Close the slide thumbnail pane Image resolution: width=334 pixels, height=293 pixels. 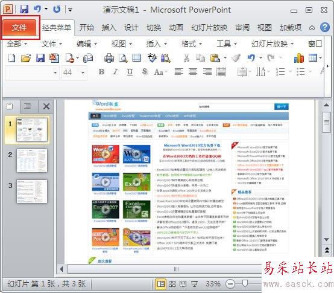click(46, 106)
